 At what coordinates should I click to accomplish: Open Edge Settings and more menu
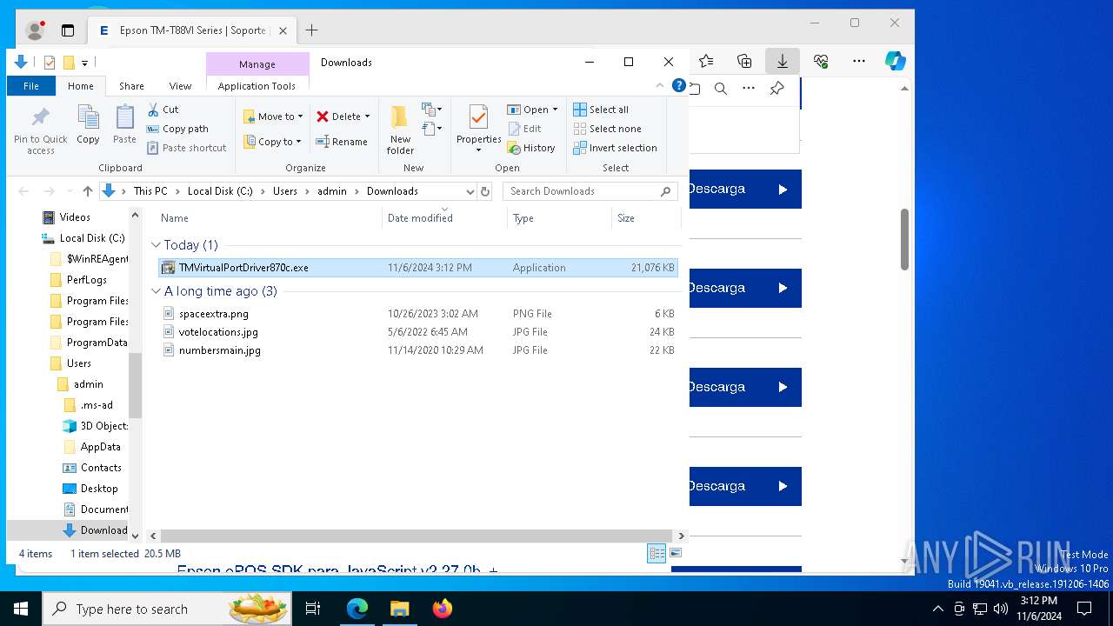[859, 61]
